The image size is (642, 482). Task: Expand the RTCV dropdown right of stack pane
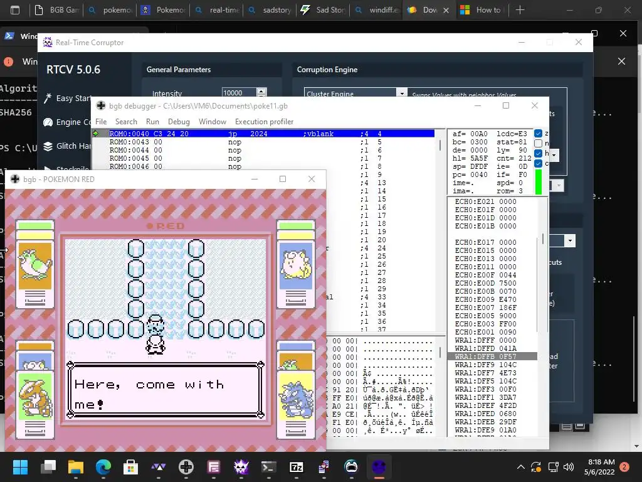[570, 240]
